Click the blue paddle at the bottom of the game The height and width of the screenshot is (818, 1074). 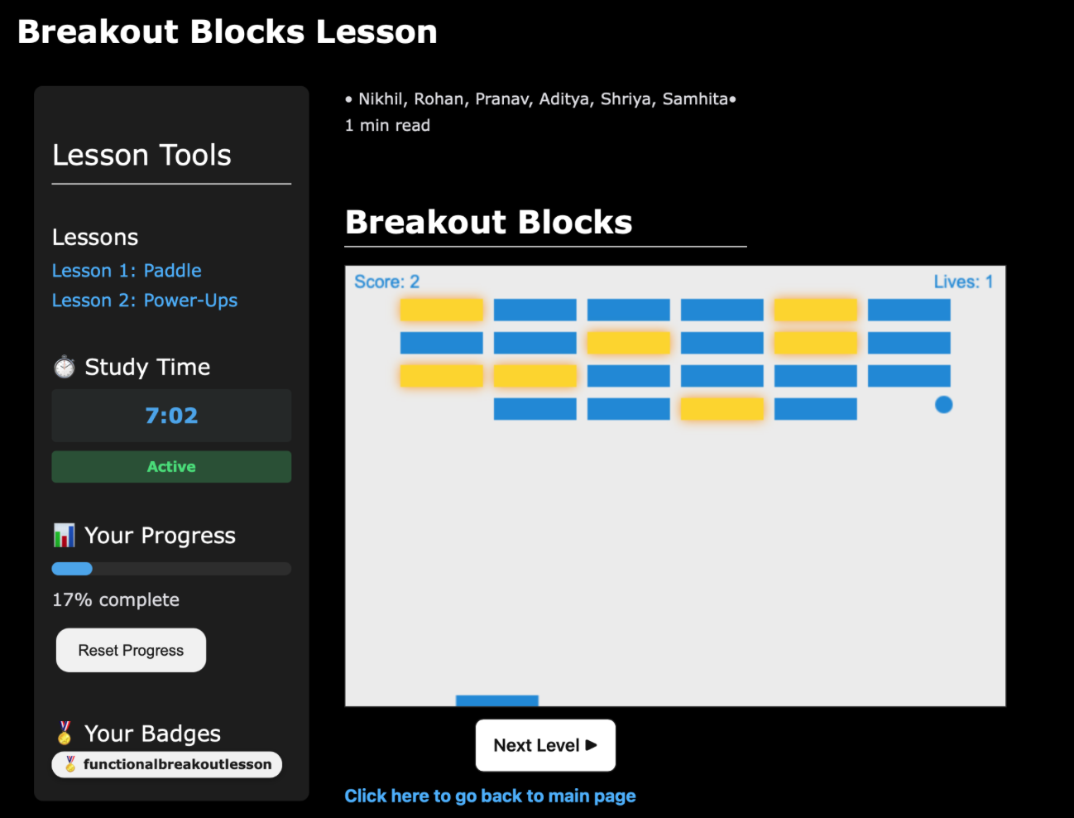pyautogui.click(x=496, y=700)
